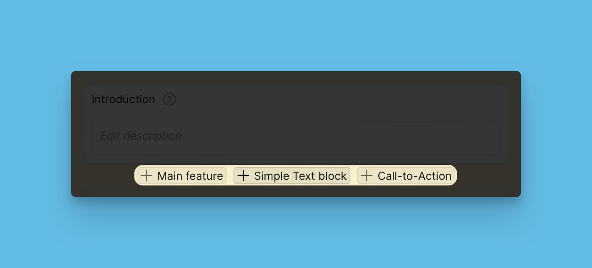Click the plus icon on Call-to-Action
Viewport: 592px width, 268px height.
(x=367, y=176)
